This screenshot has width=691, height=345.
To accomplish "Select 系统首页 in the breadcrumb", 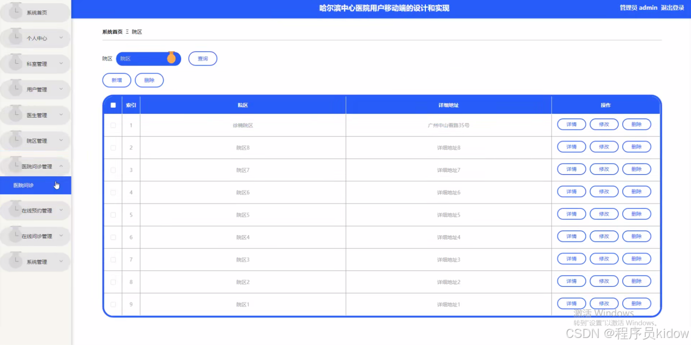I will [x=111, y=32].
